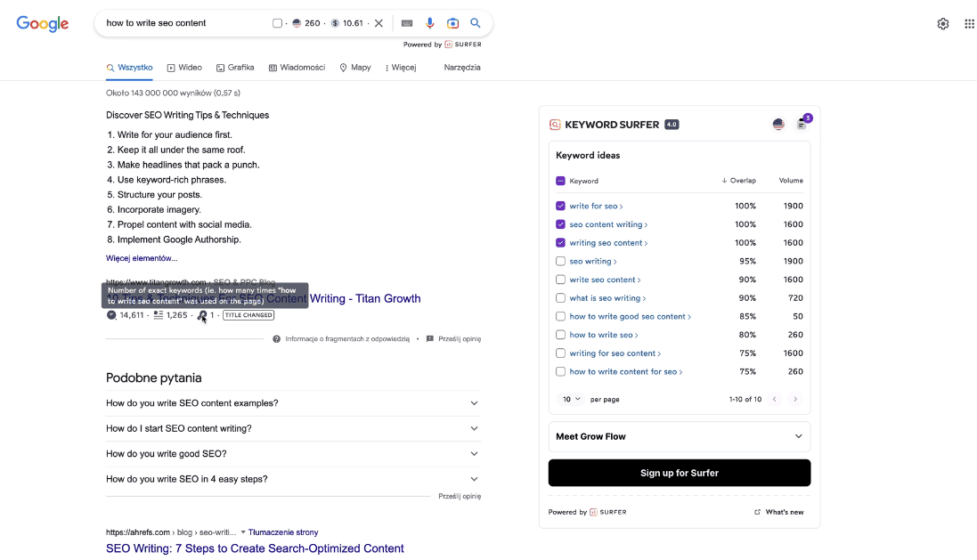Check the 'seo writing' keyword checkbox

pyautogui.click(x=560, y=261)
